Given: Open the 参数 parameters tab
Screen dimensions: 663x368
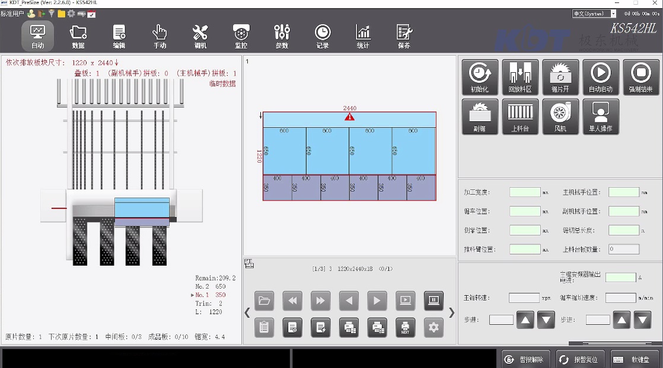Looking at the screenshot, I should pos(282,37).
